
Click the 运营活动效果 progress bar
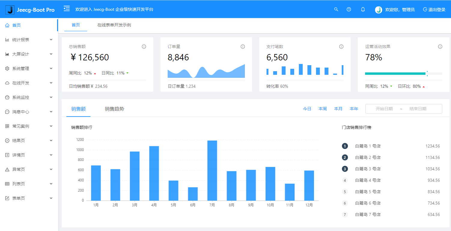pyautogui.click(x=395, y=73)
